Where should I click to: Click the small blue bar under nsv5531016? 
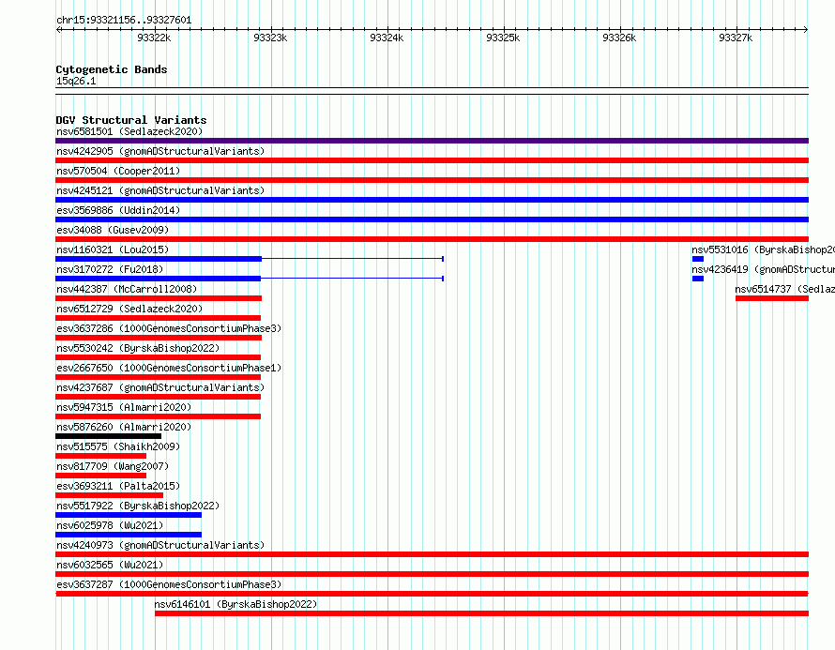[698, 259]
